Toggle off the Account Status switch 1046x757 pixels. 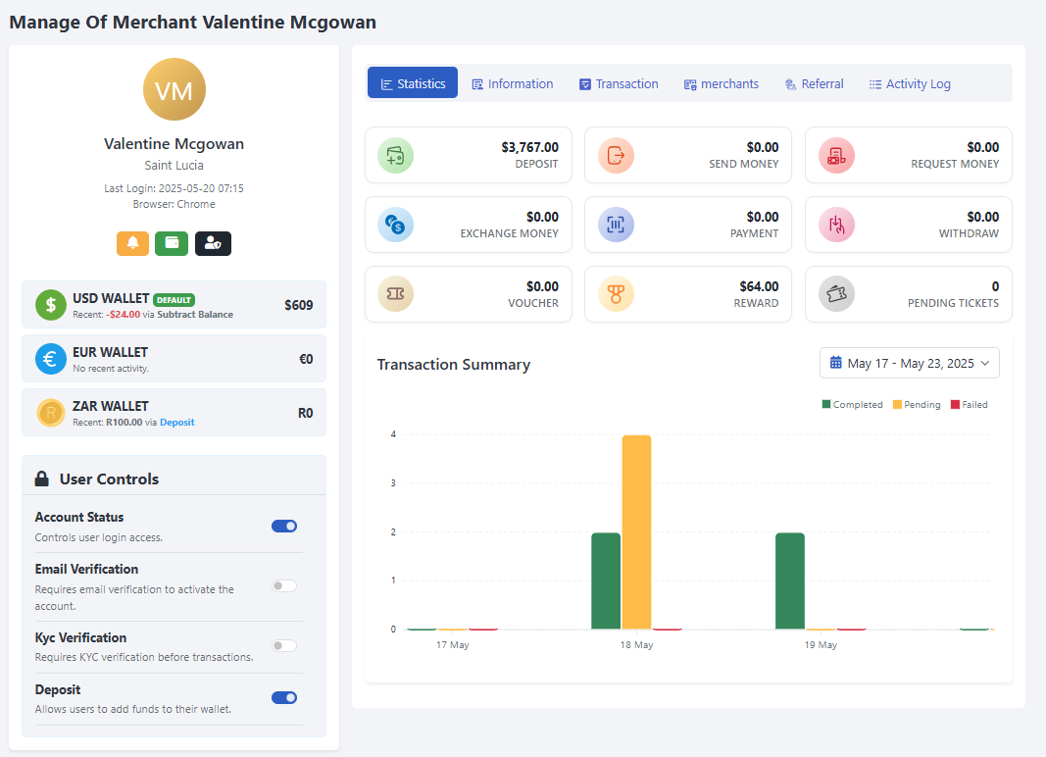284,526
